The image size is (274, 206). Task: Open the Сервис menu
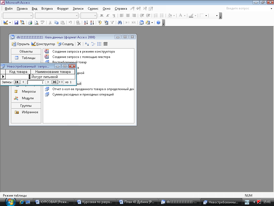(x=93, y=8)
